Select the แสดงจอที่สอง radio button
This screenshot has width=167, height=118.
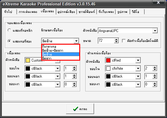(9, 41)
